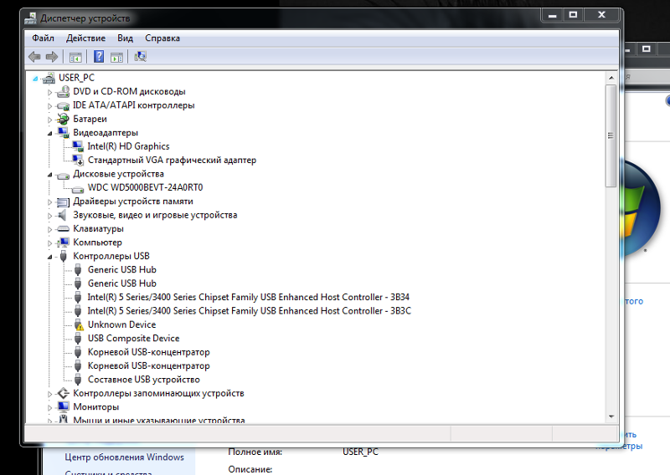This screenshot has height=475, width=670.
Task: Click the Forward arrow toolbar icon
Action: tap(52, 57)
